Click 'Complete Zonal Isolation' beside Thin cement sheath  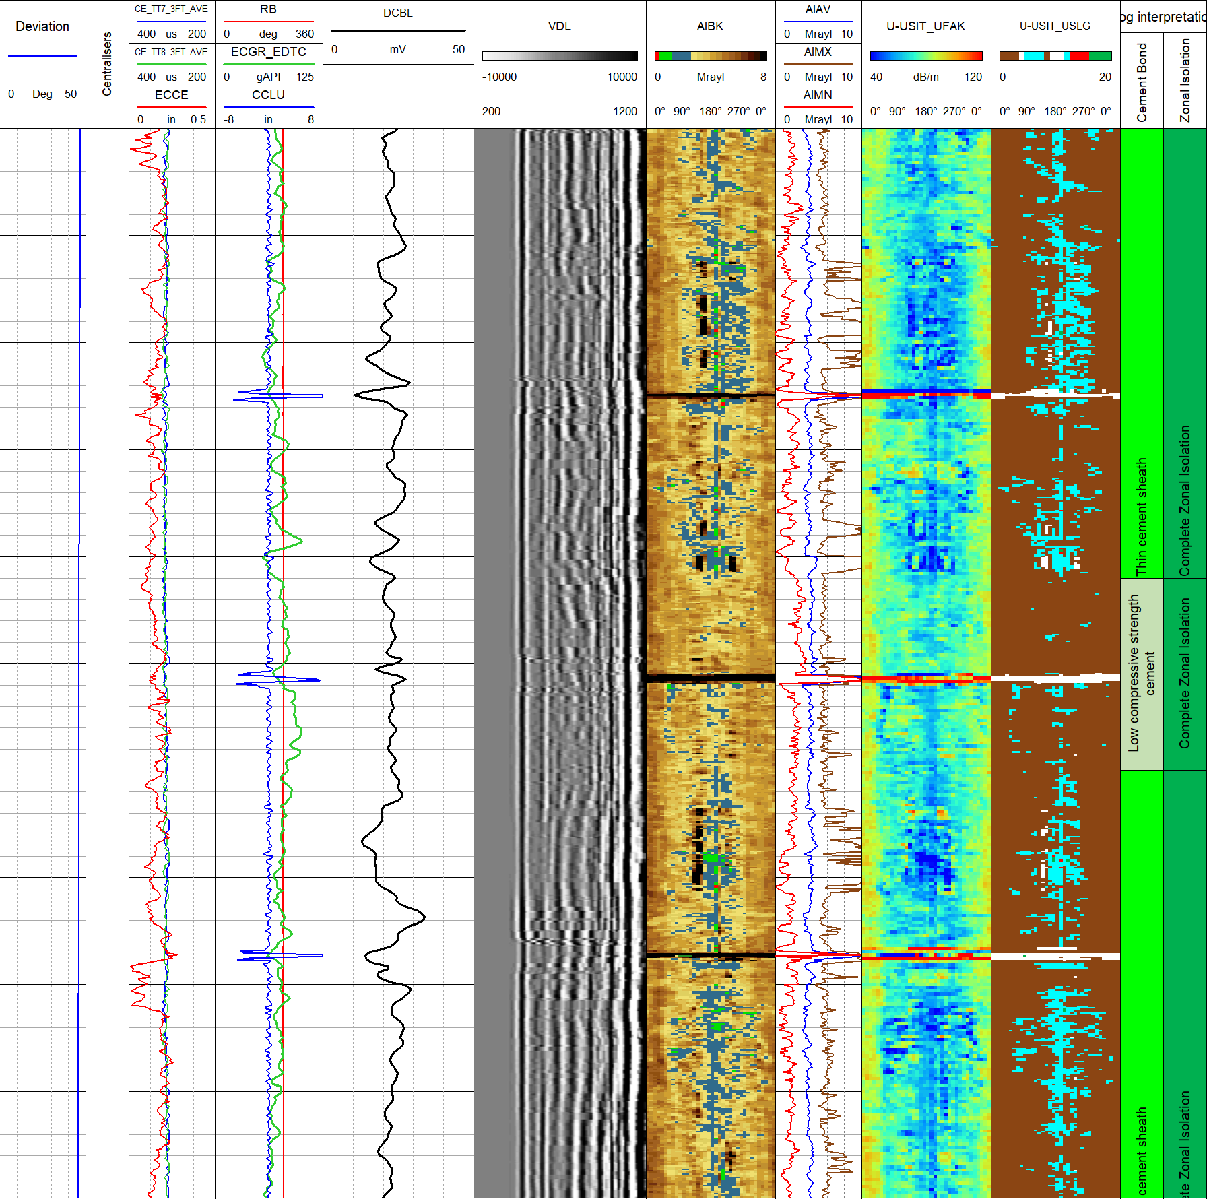[x=1185, y=500]
